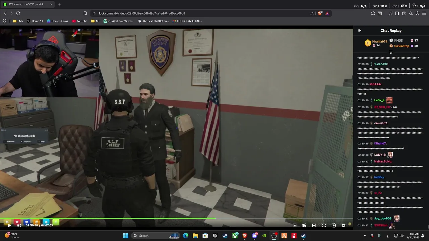
Task: Click the browser forward arrow
Action: tap(11, 13)
